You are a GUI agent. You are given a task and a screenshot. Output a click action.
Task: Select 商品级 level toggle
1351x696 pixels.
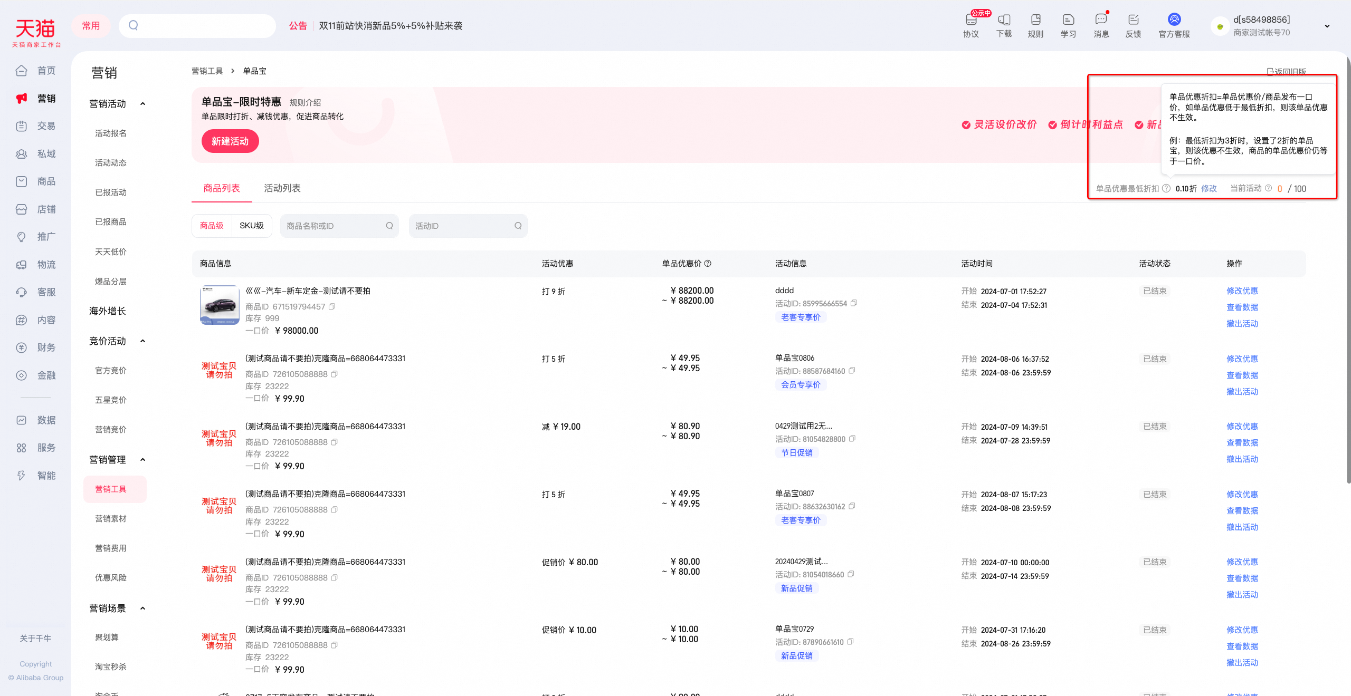[x=212, y=226]
